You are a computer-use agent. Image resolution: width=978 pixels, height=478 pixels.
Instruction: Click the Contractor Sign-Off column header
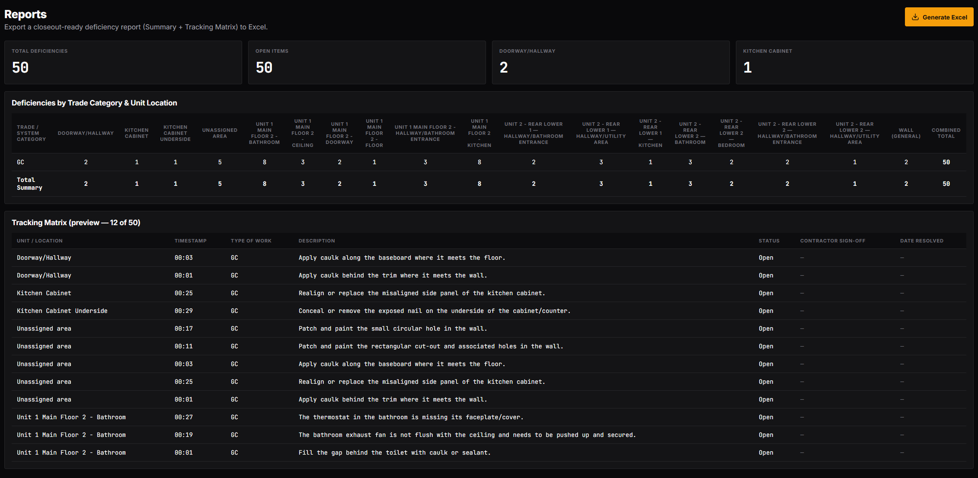[x=833, y=241]
